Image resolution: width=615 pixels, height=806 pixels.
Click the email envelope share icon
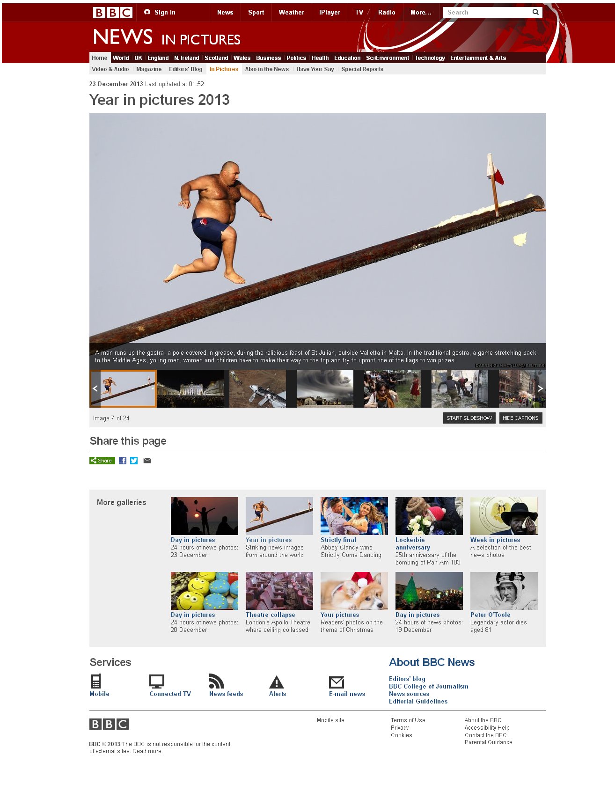(x=147, y=461)
